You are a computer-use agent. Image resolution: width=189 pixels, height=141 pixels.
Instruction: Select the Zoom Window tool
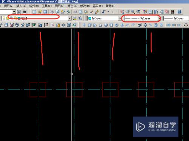point(133,12)
